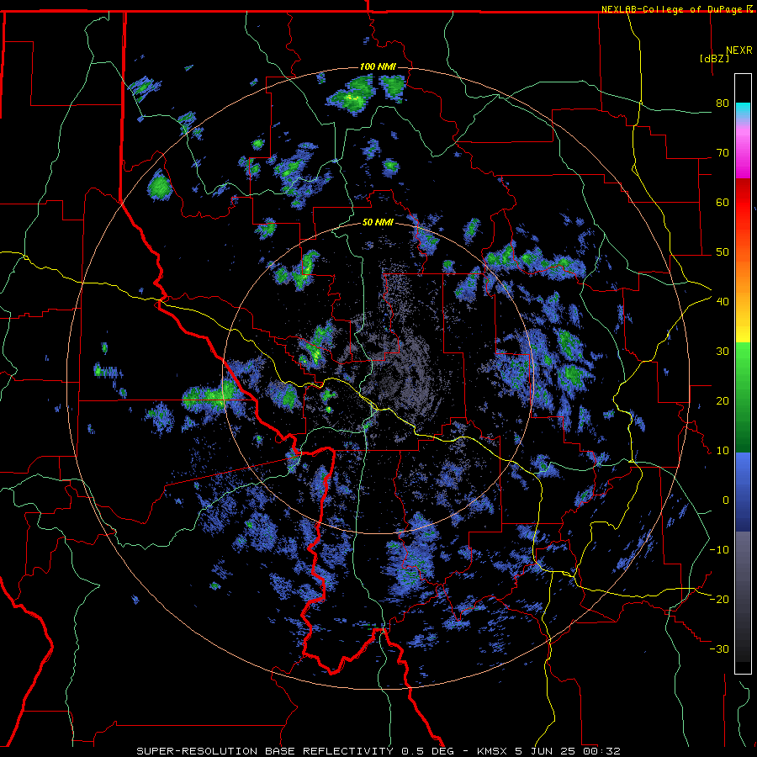Click the Super-Resolution Base Reflectivity caption line
Viewport: 757px width, 757px height.
coord(378,751)
